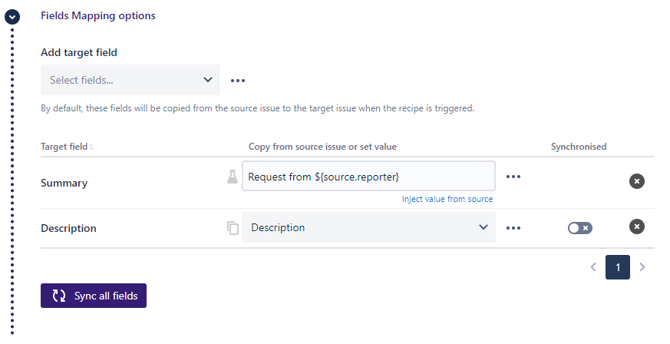This screenshot has height=344, width=670.
Task: Remove the Summary field mapping
Action: coord(637,181)
